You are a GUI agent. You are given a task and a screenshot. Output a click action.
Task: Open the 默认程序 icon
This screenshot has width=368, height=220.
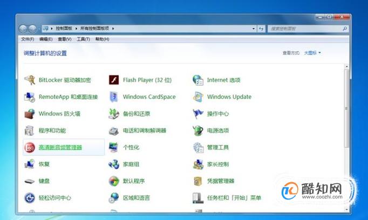point(114,181)
